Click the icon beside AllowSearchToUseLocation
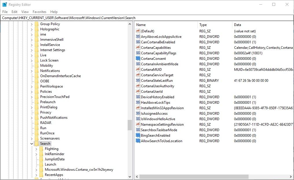This screenshot has width=294, height=180. pos(138,141)
